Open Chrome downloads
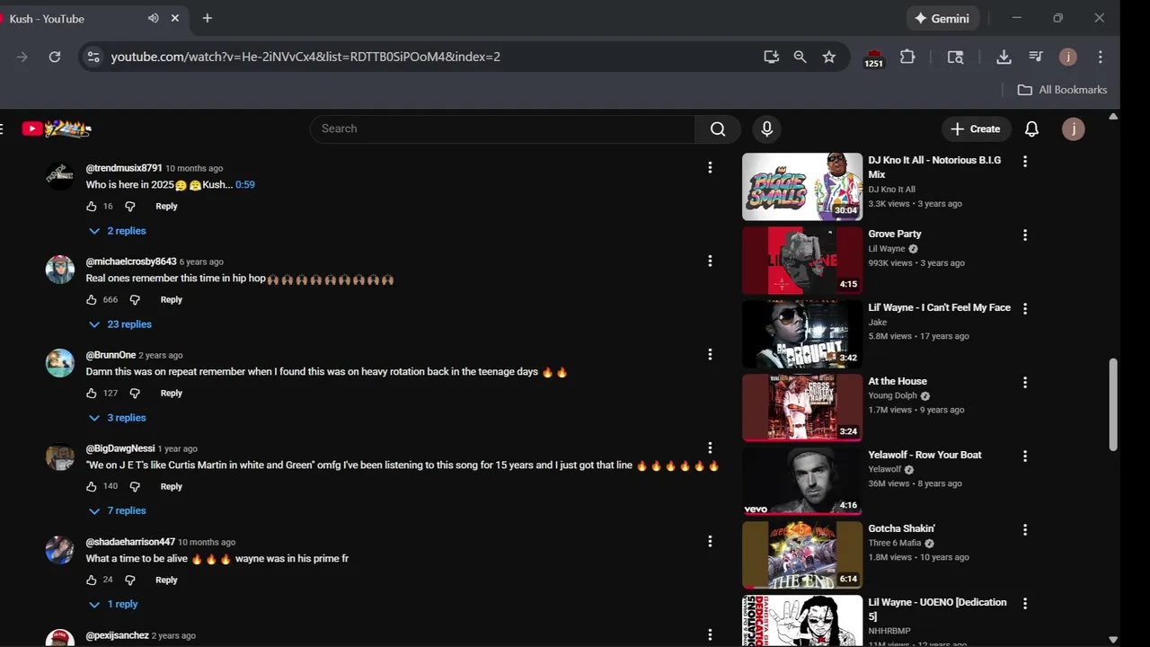Viewport: 1150px width, 647px height. tap(1004, 57)
